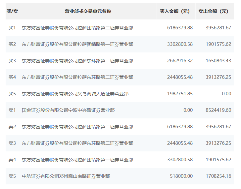Click buy amount 518000.00
This screenshot has height=189, width=241.
coord(181,176)
